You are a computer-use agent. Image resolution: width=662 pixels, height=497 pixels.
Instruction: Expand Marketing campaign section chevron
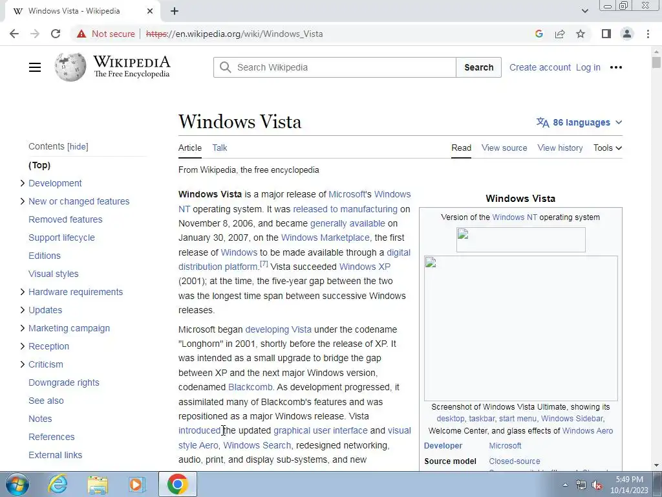tap(23, 328)
